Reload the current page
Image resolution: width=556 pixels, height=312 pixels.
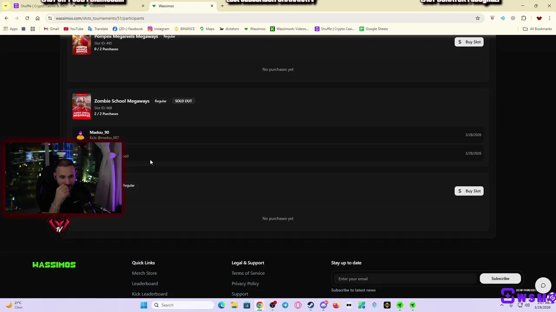tap(27, 18)
